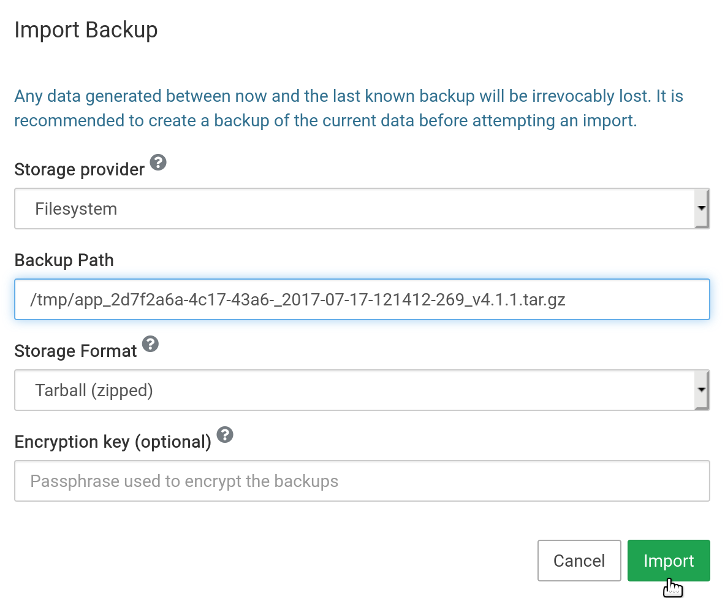Click the Storage provider label
Viewport: 725px width, 598px height.
(x=79, y=169)
